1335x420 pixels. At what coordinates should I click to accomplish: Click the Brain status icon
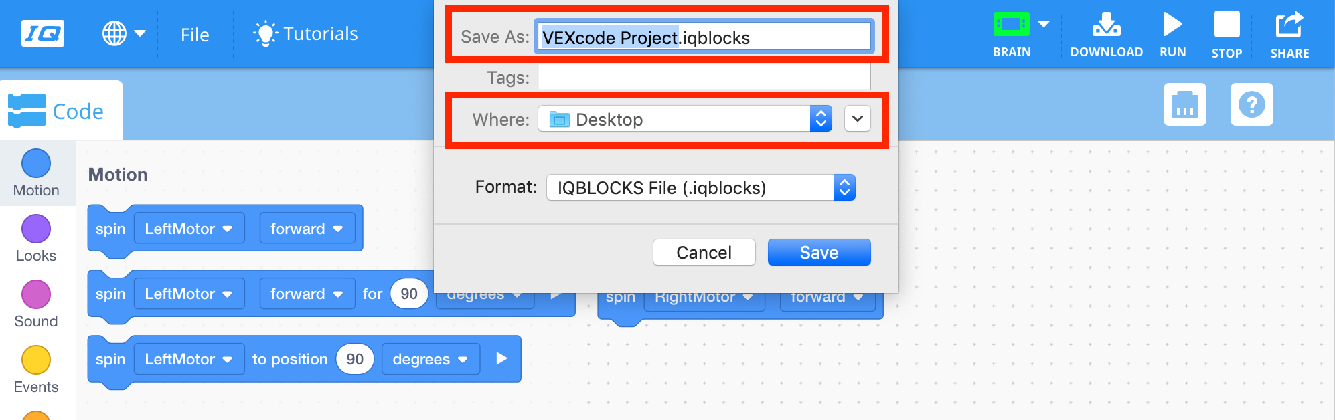(x=1011, y=25)
